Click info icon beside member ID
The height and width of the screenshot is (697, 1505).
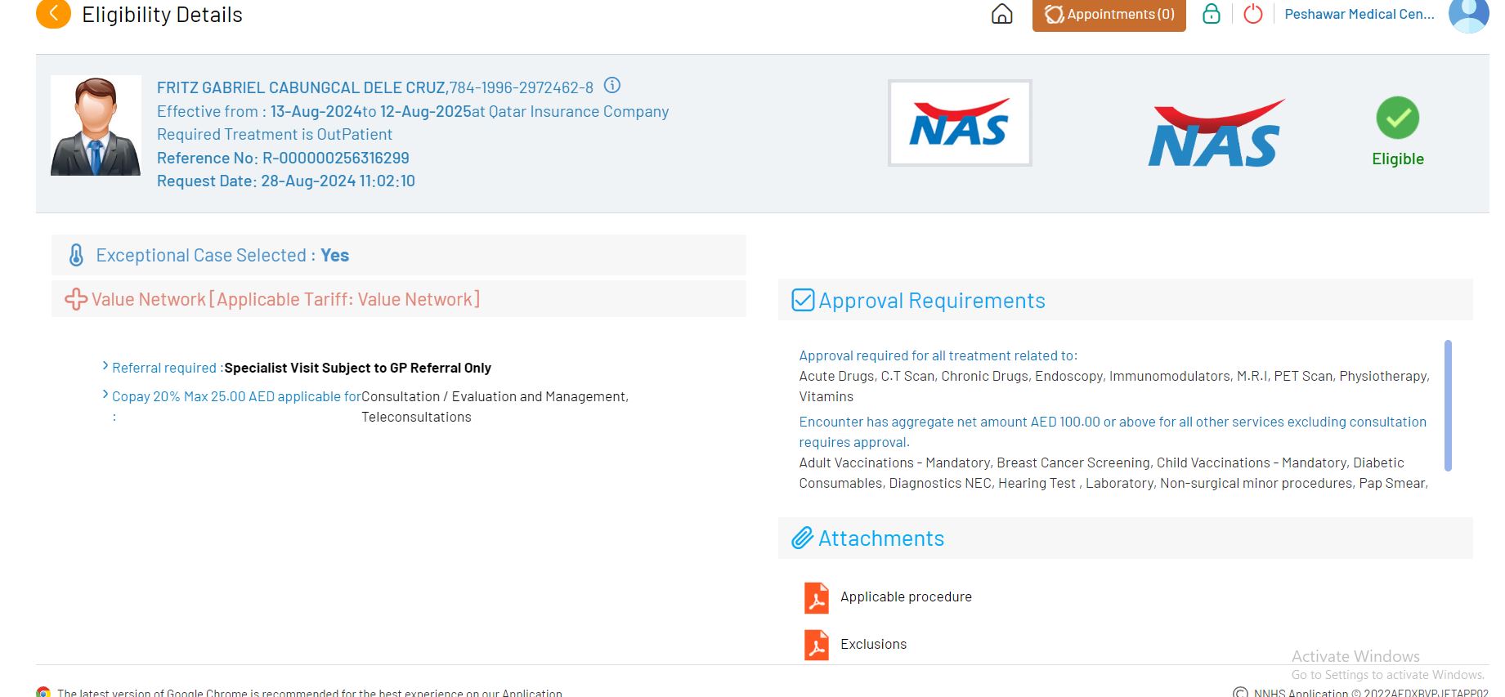pyautogui.click(x=611, y=86)
